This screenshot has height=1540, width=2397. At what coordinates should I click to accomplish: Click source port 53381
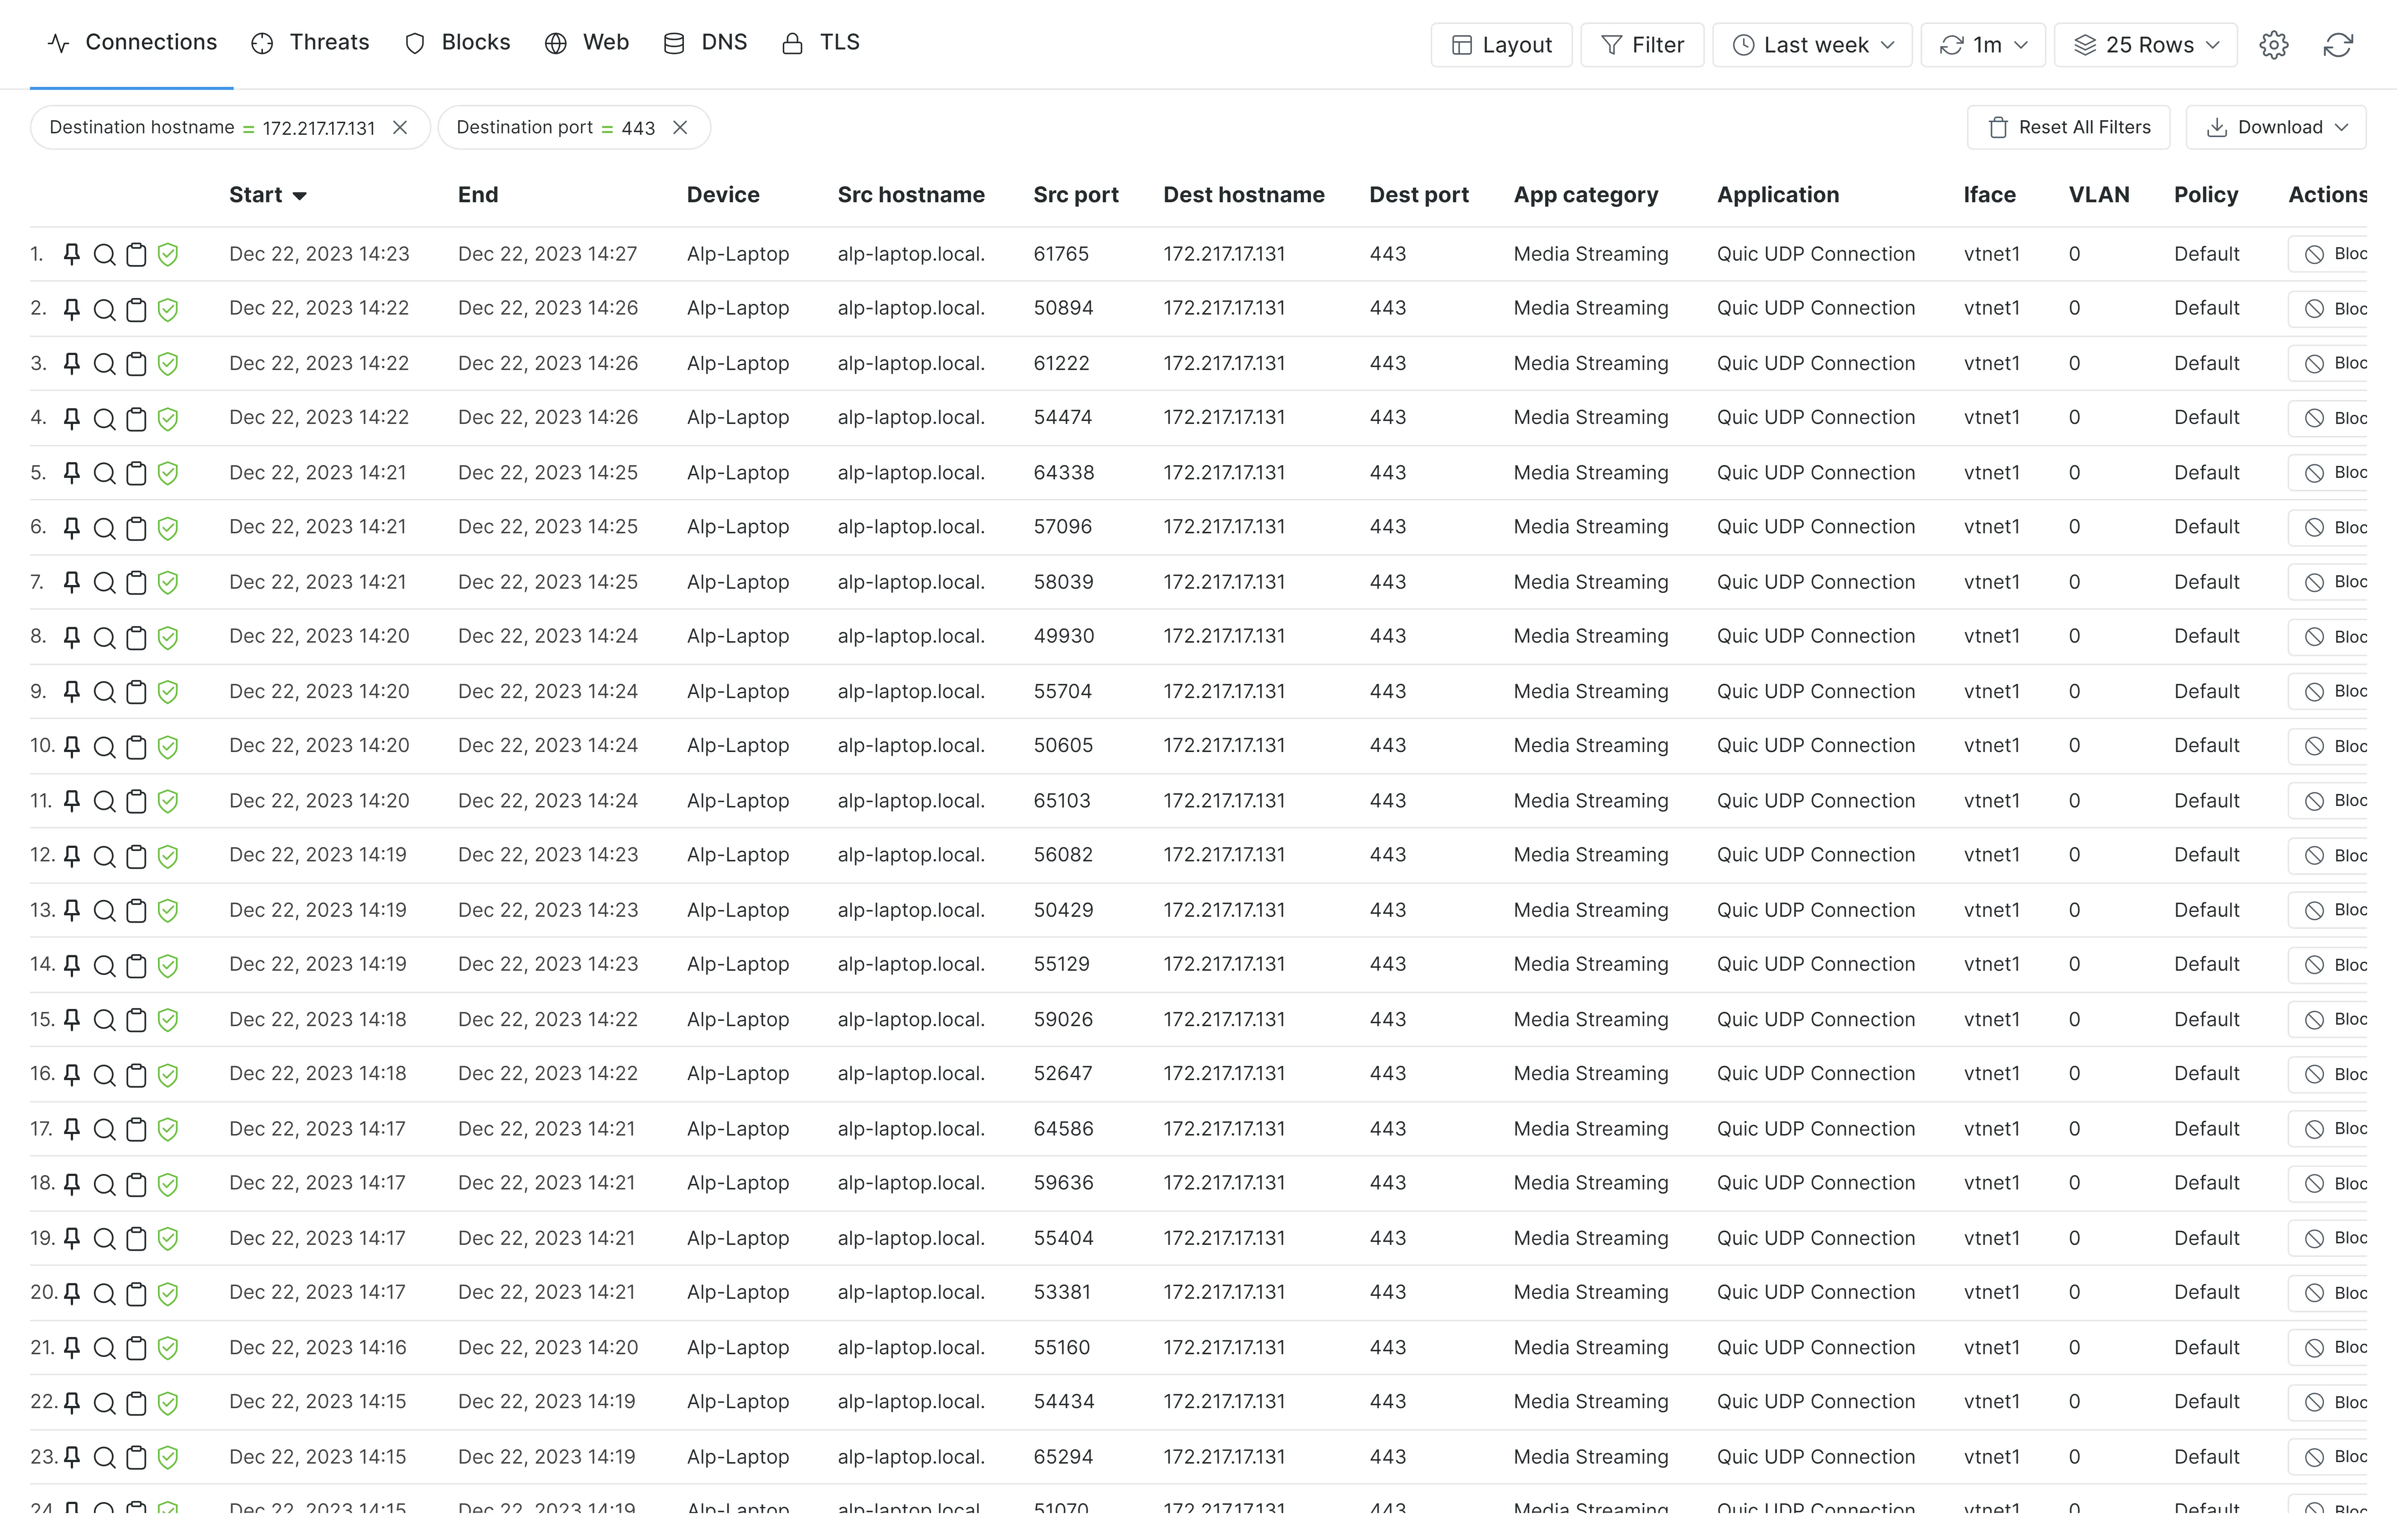[x=1062, y=1292]
